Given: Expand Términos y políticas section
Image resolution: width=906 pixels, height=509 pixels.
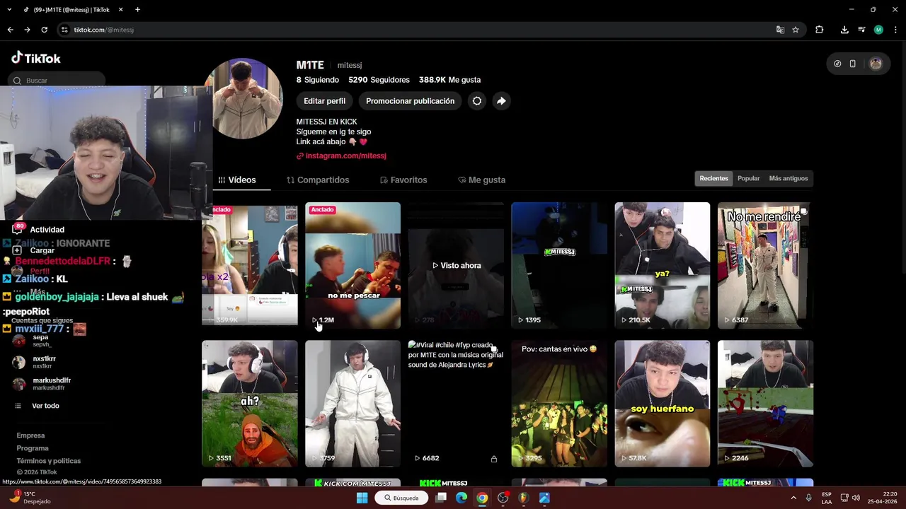Looking at the screenshot, I should [x=49, y=461].
